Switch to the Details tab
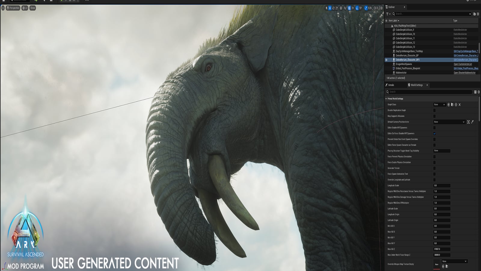The height and width of the screenshot is (271, 481). [x=391, y=85]
